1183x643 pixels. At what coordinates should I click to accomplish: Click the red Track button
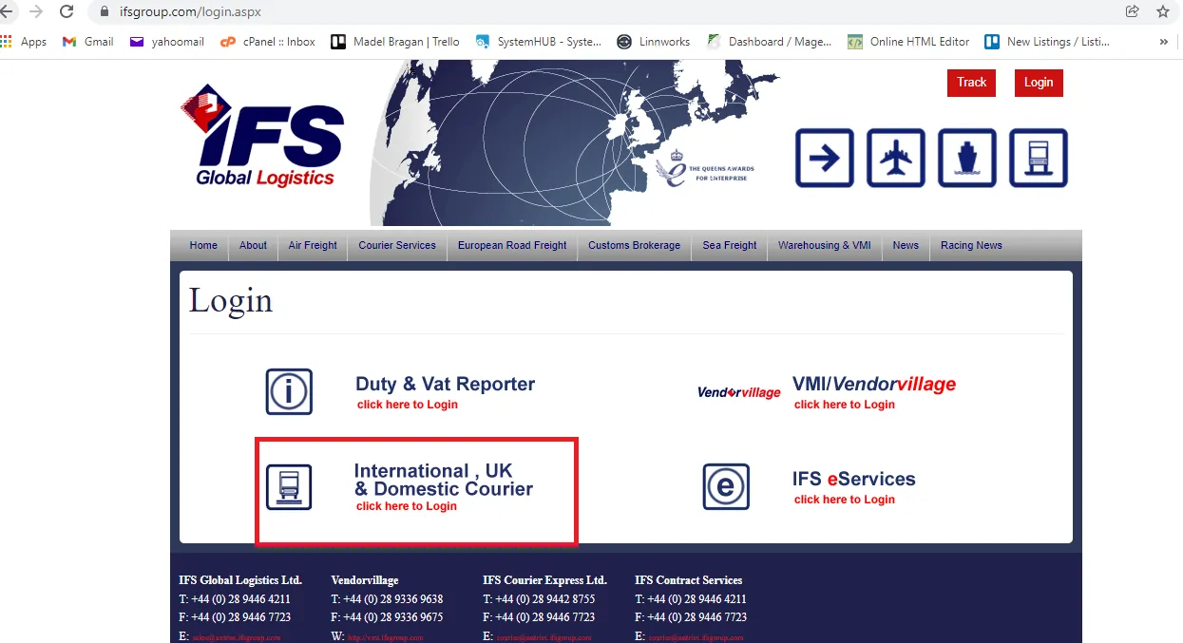[x=971, y=83]
